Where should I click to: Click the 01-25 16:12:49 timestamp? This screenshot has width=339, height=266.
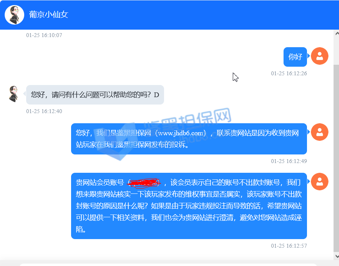289,161
